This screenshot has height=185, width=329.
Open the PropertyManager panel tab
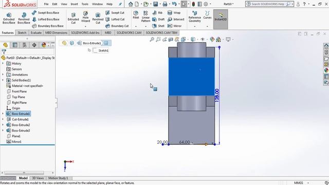point(15,45)
